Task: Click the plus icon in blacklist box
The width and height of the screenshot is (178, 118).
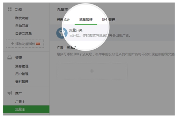Action: [92, 71]
